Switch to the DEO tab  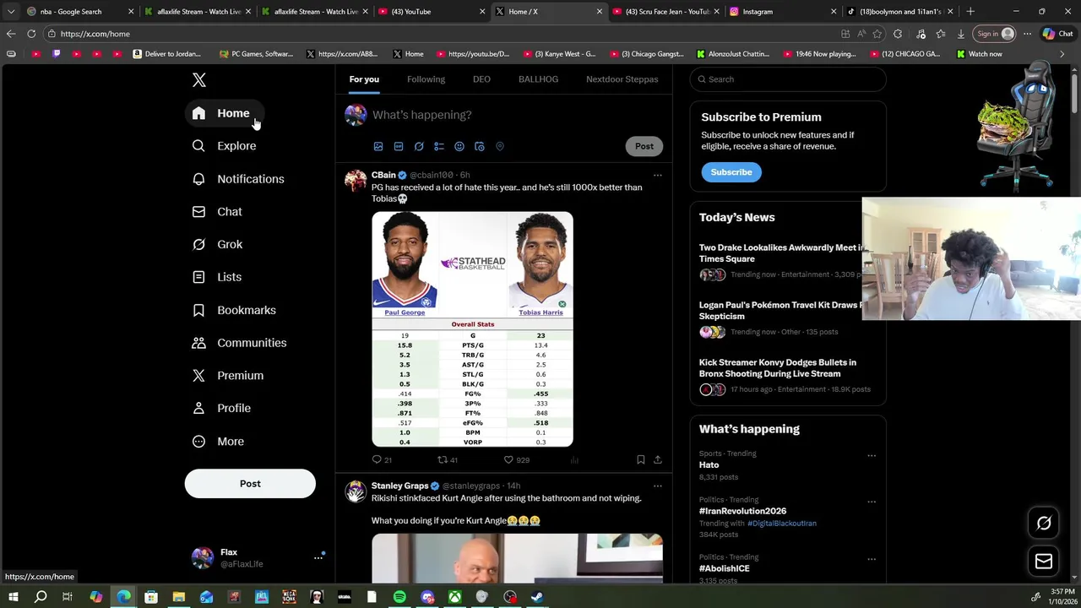click(481, 79)
